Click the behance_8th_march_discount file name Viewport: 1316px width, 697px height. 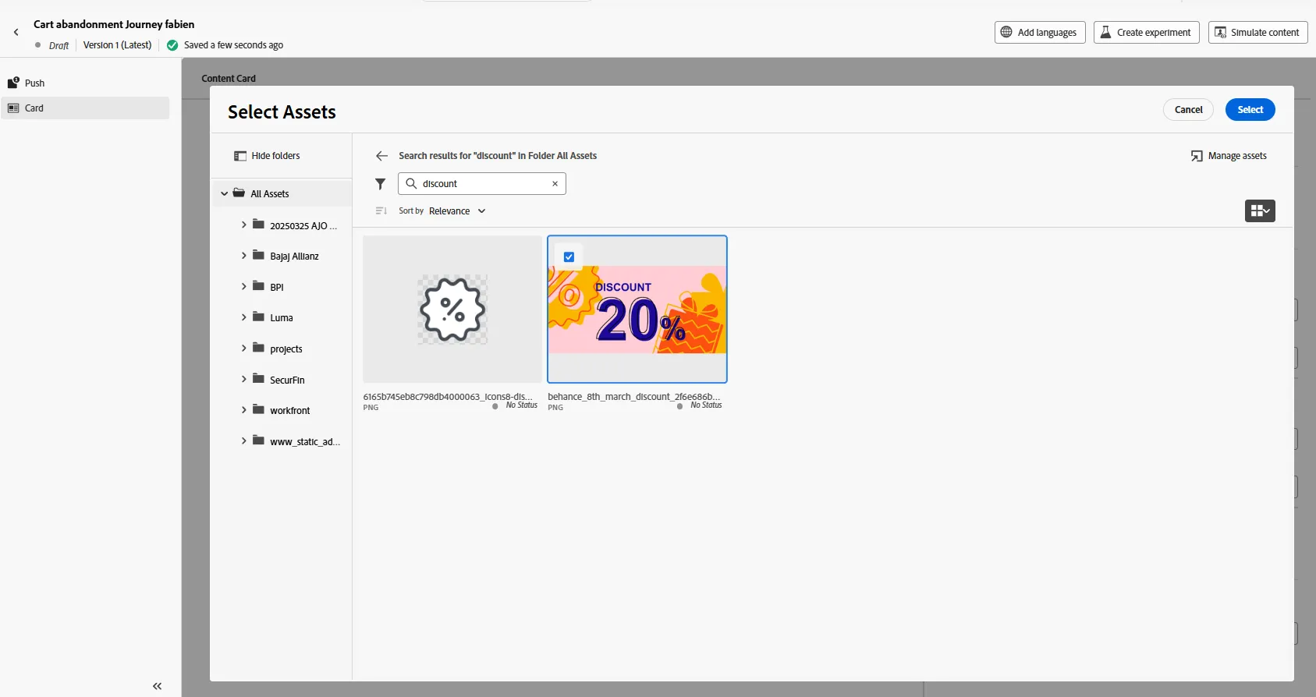(633, 397)
